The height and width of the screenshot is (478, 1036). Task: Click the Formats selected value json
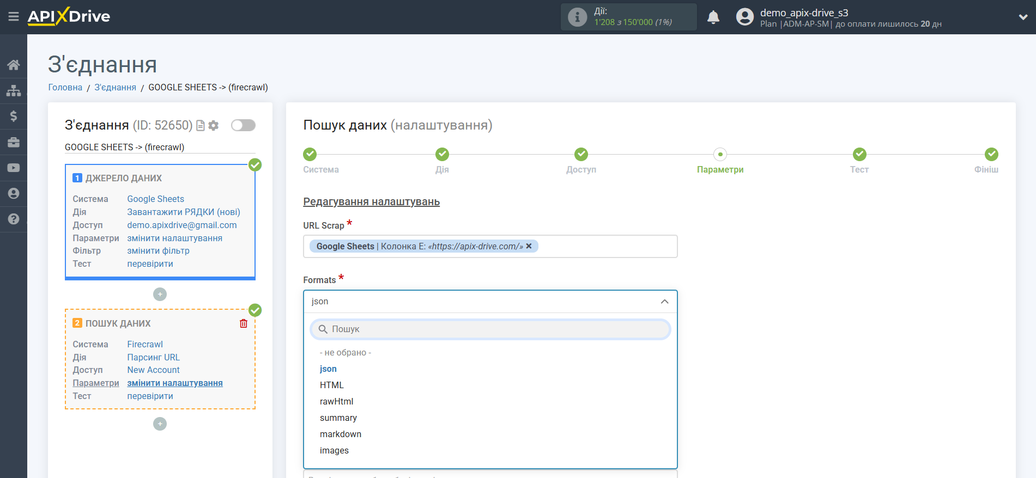(320, 302)
